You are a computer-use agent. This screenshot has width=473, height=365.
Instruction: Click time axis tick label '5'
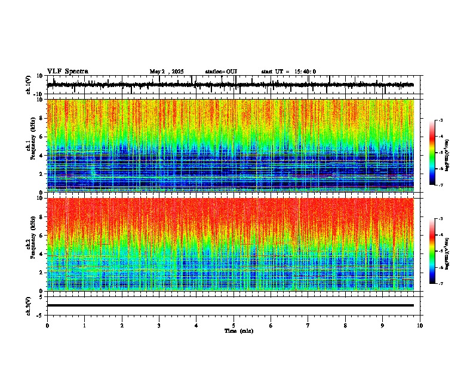[234, 326]
